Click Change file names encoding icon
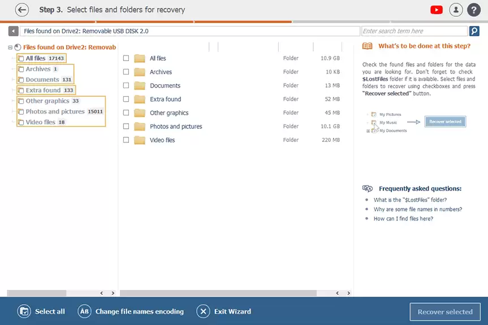This screenshot has height=325, width=488. tap(84, 311)
